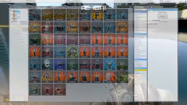Pick the Zombie Torso NPC thumbnail
Image resolution: width=187 pixels, height=105 pixels.
coord(60,90)
